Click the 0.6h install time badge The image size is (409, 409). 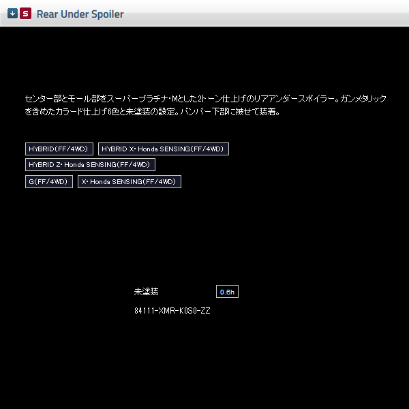coord(227,292)
